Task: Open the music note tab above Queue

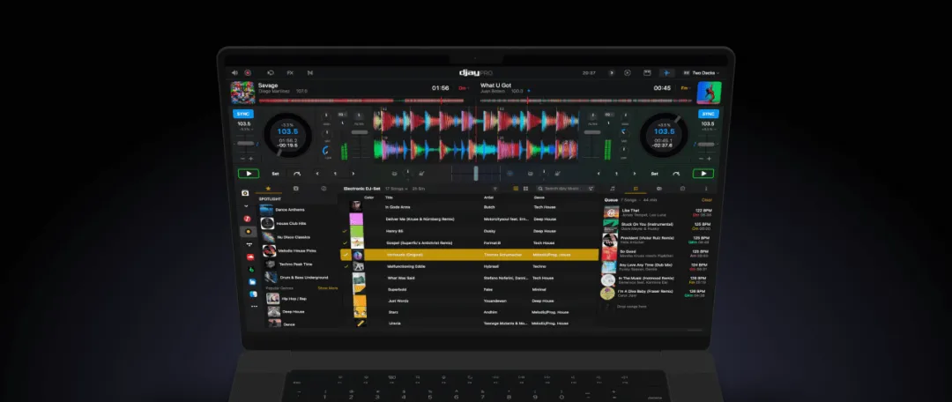Action: point(612,189)
